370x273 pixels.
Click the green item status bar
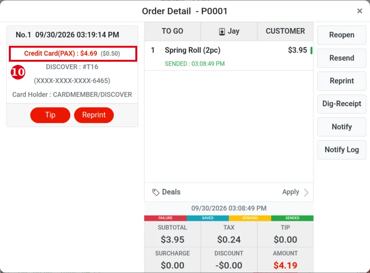click(x=311, y=50)
